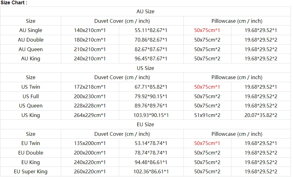Click the 51x91cm*2 pillowcase cell
The width and height of the screenshot is (293, 177).
pos(207,115)
